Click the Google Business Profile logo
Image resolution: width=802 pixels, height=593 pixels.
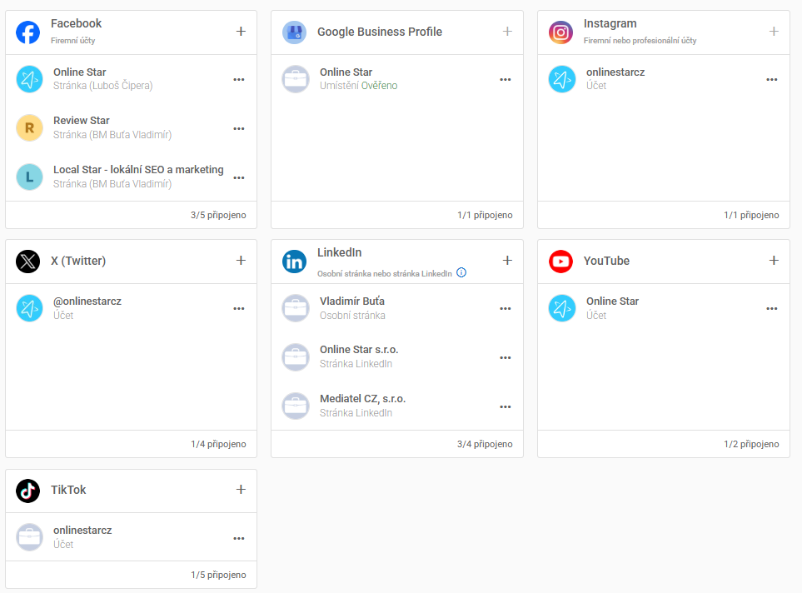click(x=295, y=32)
